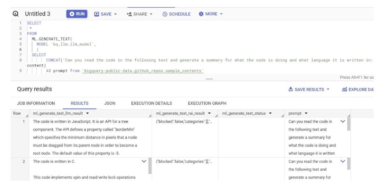Open ml_generate_text_llm_result column sort menu
This screenshot has height=192, width=383.
(x=87, y=113)
